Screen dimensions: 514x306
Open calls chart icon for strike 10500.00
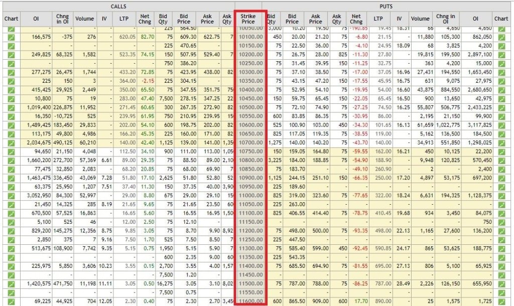[11, 107]
